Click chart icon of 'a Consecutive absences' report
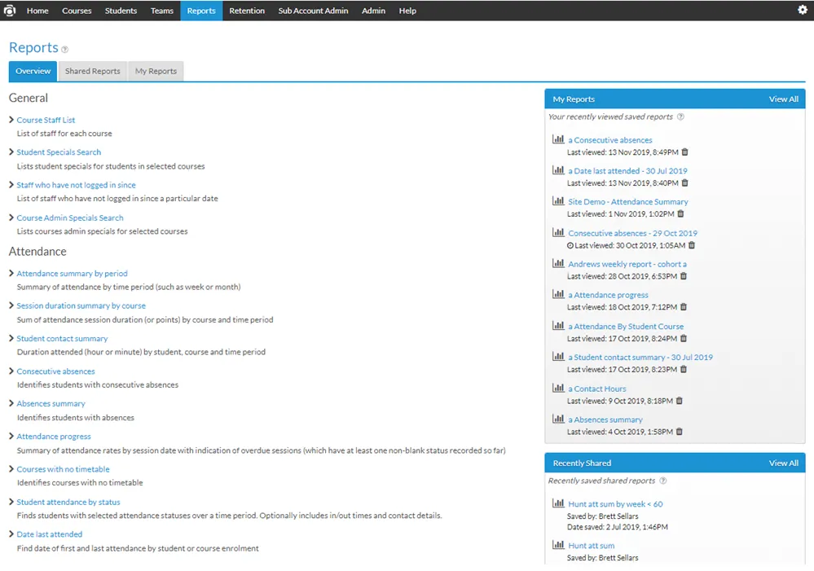The height and width of the screenshot is (571, 814). (558, 139)
